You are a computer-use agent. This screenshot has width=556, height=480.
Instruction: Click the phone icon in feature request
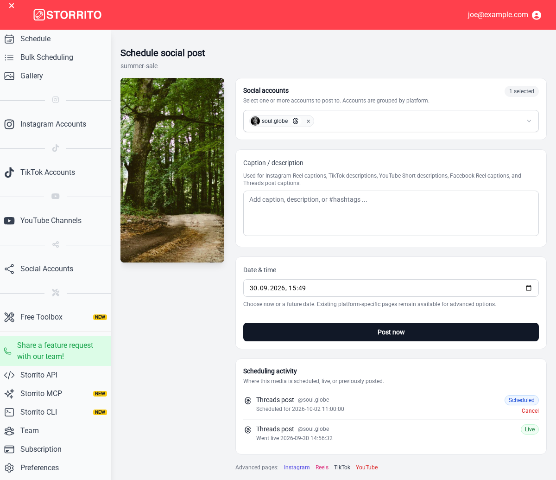click(x=7, y=351)
